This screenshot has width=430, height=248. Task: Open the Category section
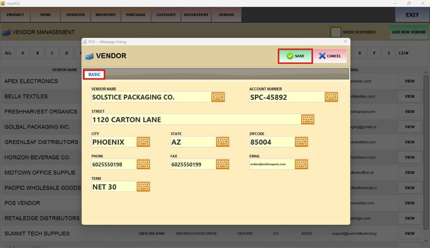[x=166, y=15]
